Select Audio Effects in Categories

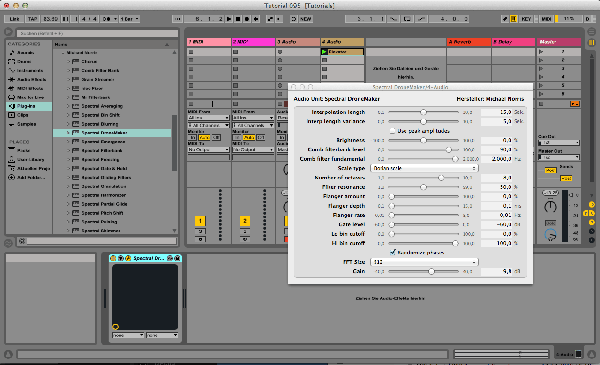[31, 80]
